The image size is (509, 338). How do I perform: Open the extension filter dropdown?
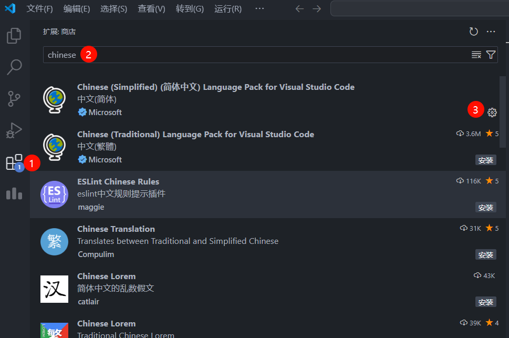coord(491,55)
